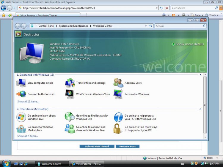Viewport: 223px width, 167px height.
Task: Open recent pages dropdown next to IE forward
Action: [x=14, y=8]
